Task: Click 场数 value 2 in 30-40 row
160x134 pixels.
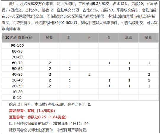Action: (50, 80)
